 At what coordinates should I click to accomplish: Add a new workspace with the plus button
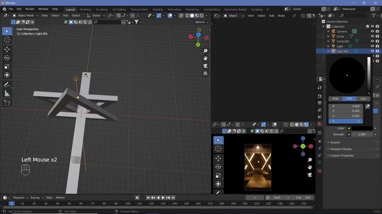coord(267,10)
